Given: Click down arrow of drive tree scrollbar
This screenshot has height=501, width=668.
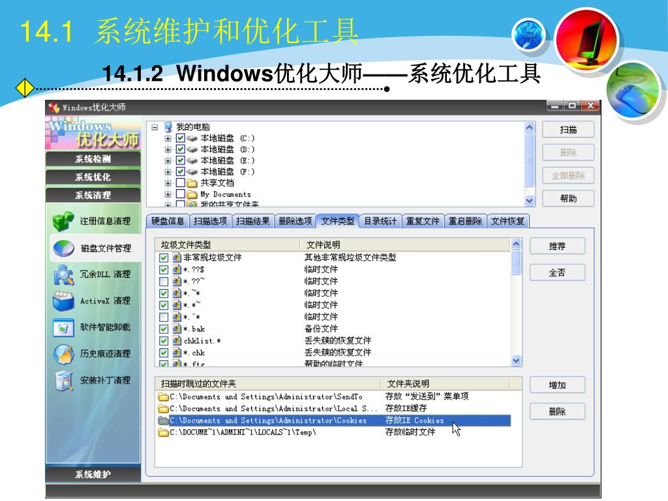Looking at the screenshot, I should (x=529, y=201).
